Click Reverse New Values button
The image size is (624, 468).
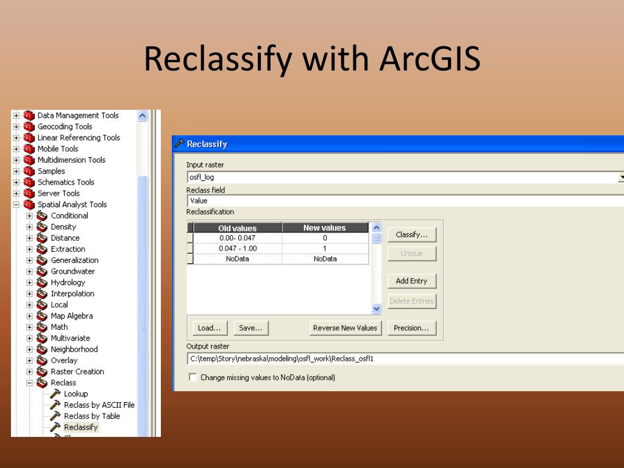346,328
